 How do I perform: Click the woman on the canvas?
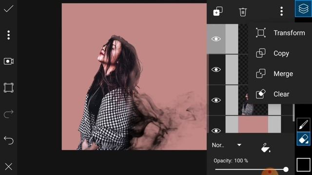[112, 93]
